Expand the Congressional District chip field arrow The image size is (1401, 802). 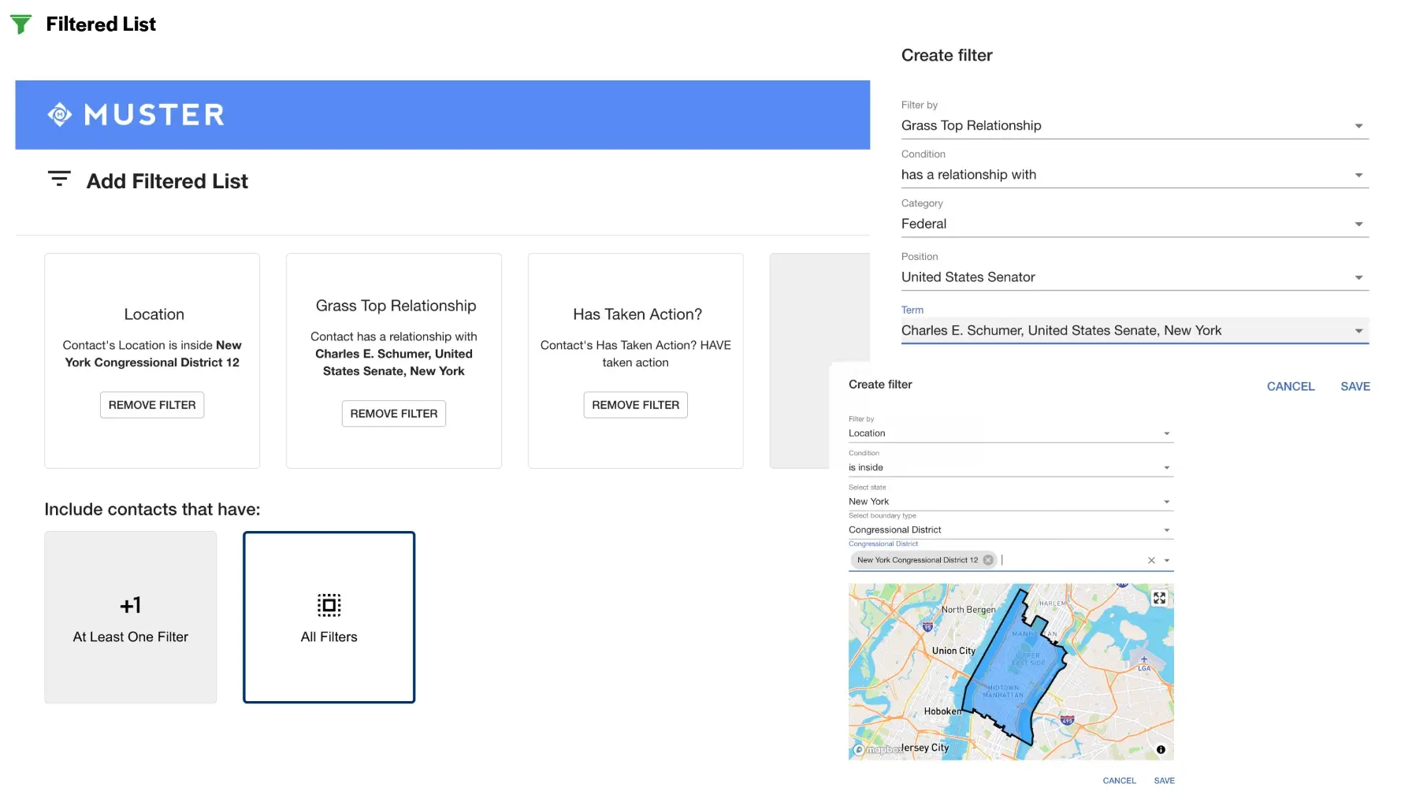tap(1167, 560)
